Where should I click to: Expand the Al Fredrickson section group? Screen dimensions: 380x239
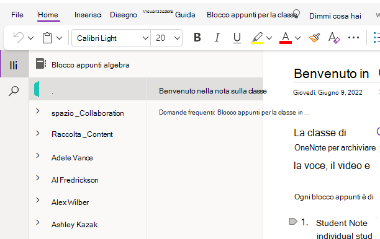click(x=38, y=178)
